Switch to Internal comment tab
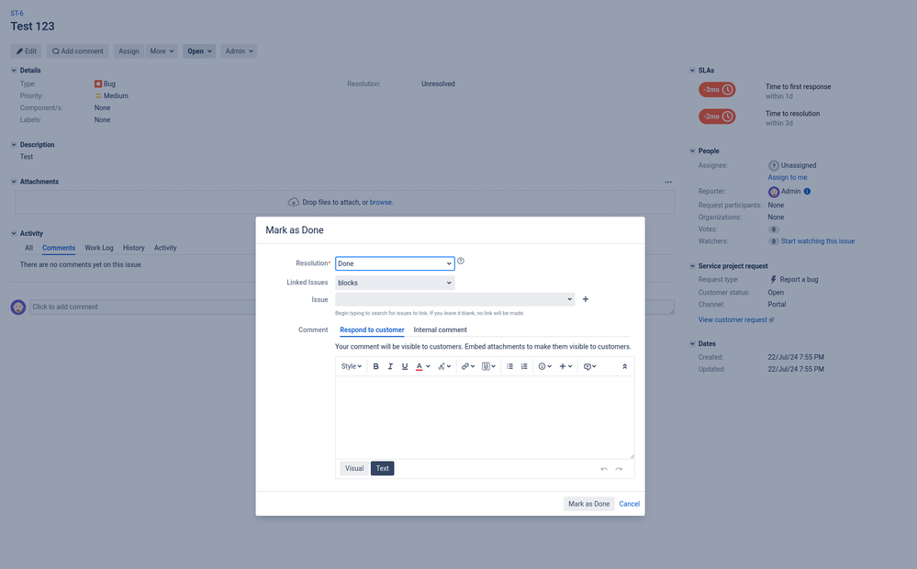 440,329
